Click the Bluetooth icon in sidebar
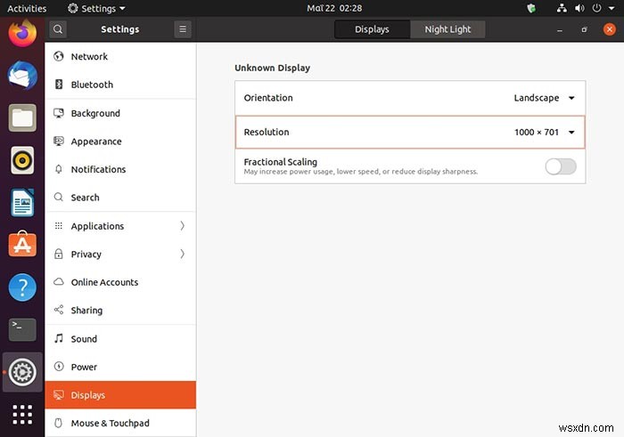Viewport: 624px width, 437px height. 59,85
